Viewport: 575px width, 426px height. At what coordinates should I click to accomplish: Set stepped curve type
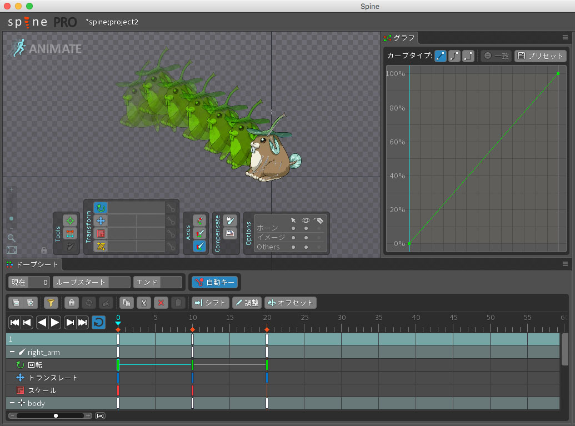click(x=468, y=56)
